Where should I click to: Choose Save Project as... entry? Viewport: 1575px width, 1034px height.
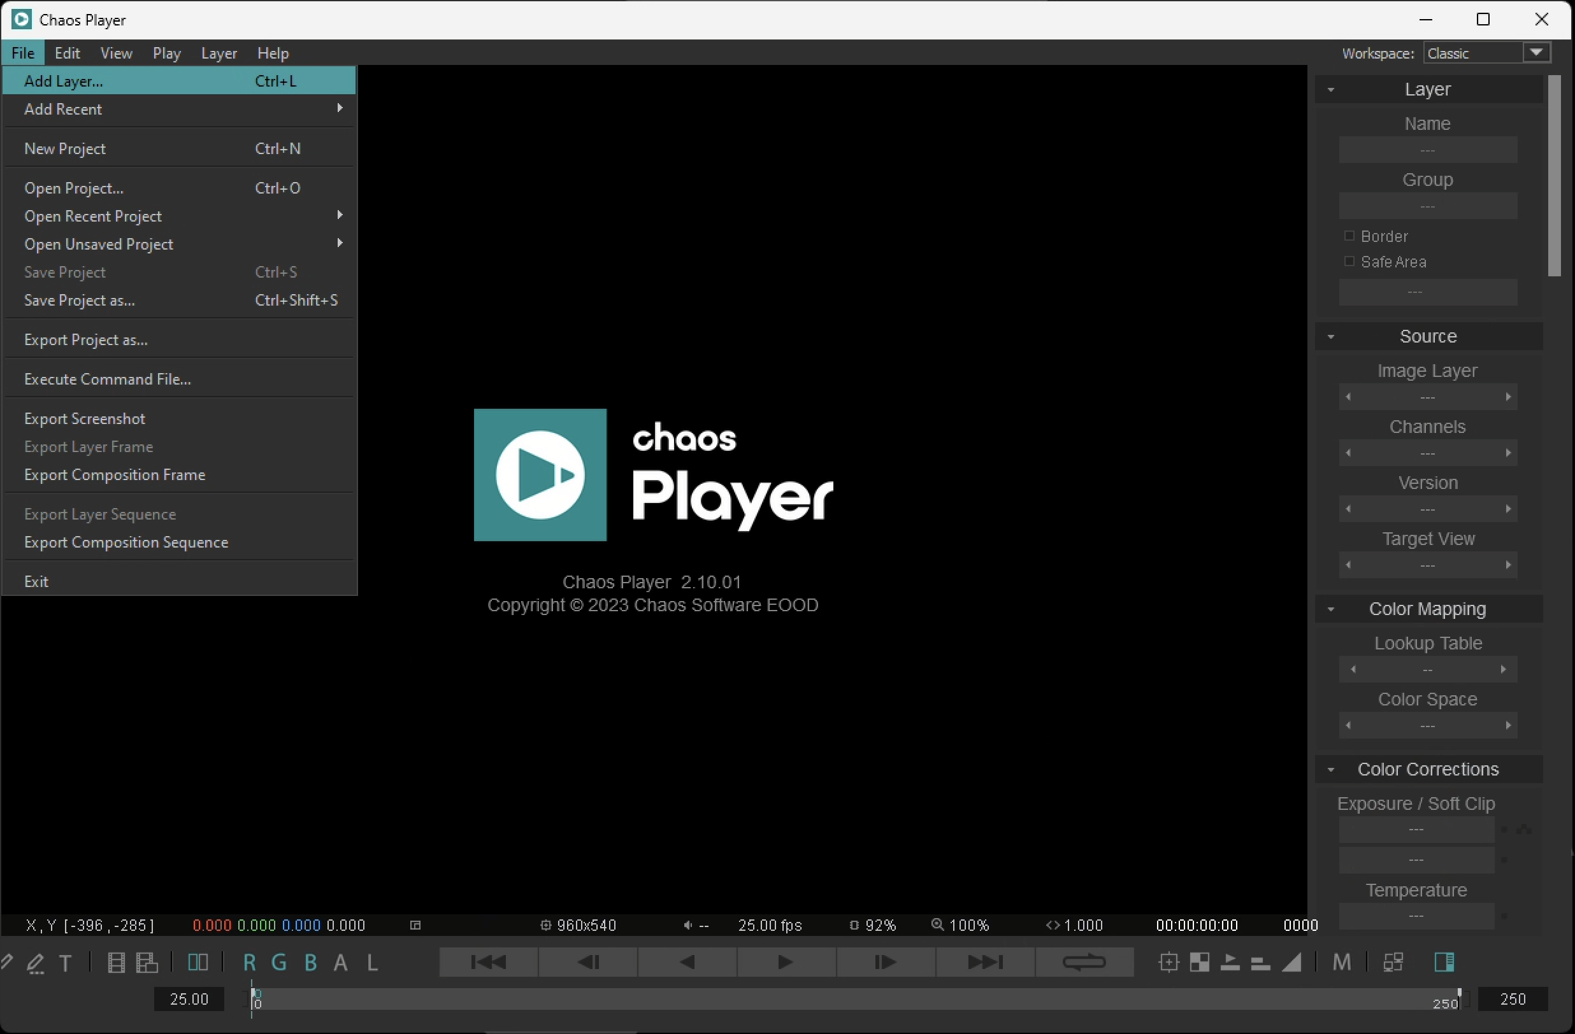tap(179, 300)
